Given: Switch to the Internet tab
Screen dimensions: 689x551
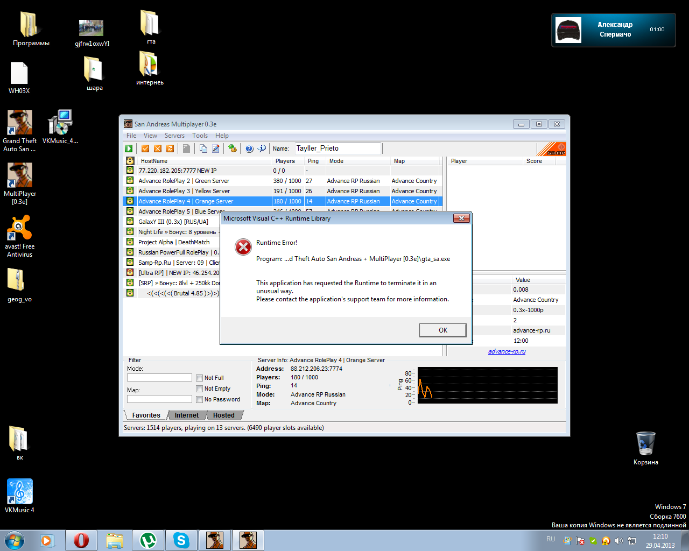Looking at the screenshot, I should coord(186,415).
